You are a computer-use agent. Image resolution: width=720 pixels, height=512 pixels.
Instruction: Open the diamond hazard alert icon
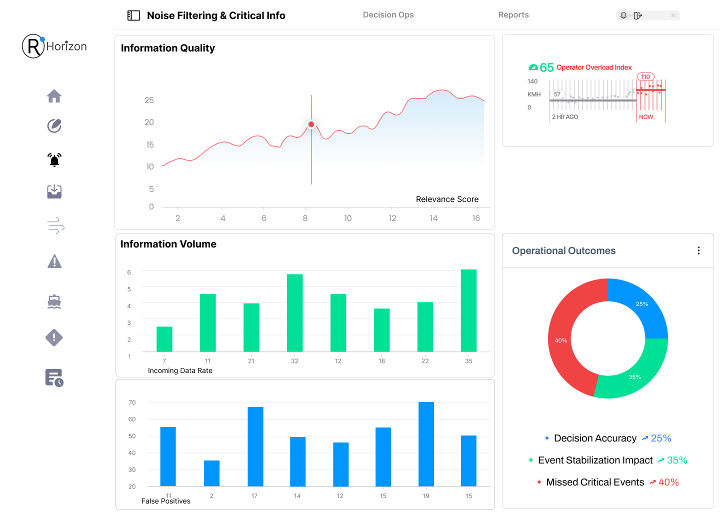54,337
